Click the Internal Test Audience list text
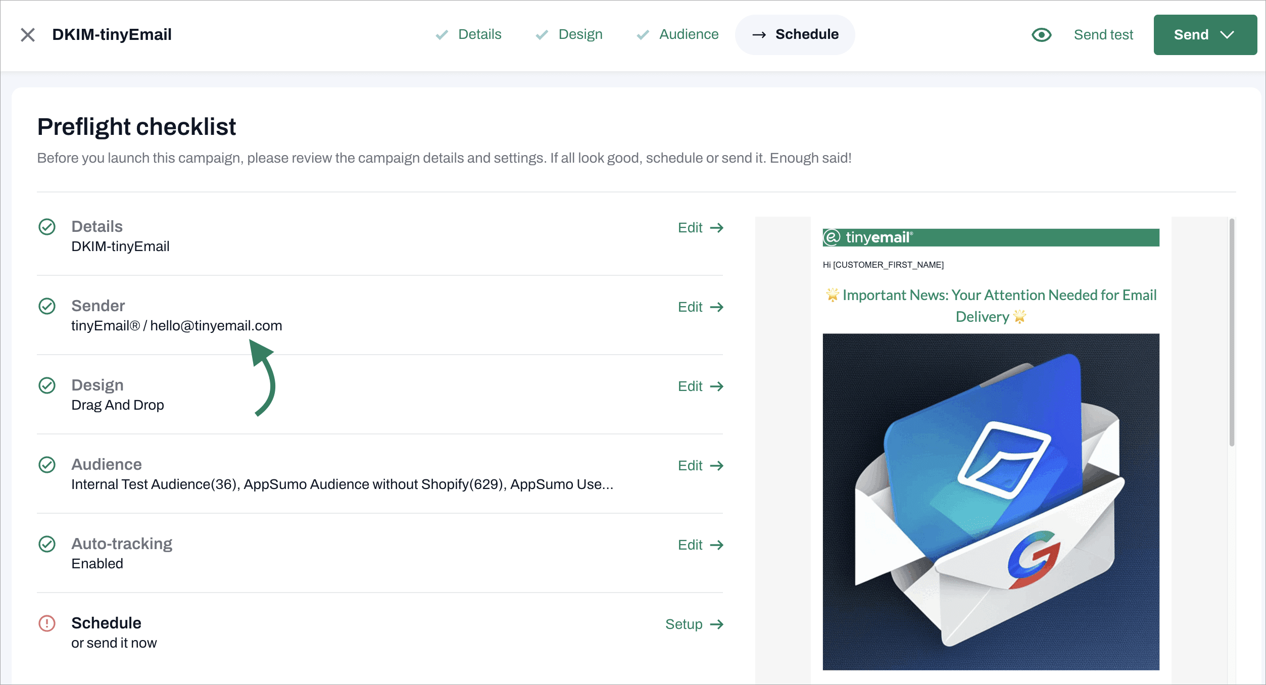The height and width of the screenshot is (685, 1266). [x=343, y=484]
